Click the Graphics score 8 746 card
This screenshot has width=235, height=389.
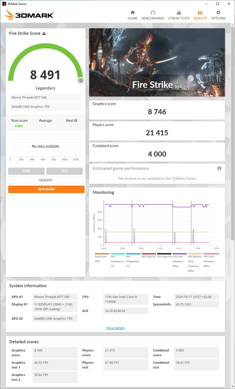(157, 110)
